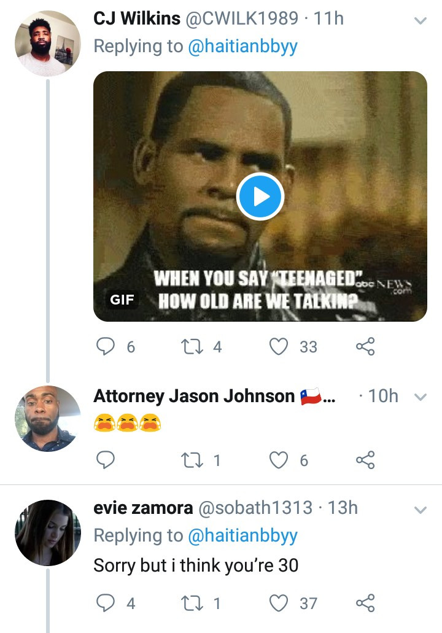Reply to evie zamora's tweet
Image resolution: width=442 pixels, height=633 pixels.
click(107, 603)
